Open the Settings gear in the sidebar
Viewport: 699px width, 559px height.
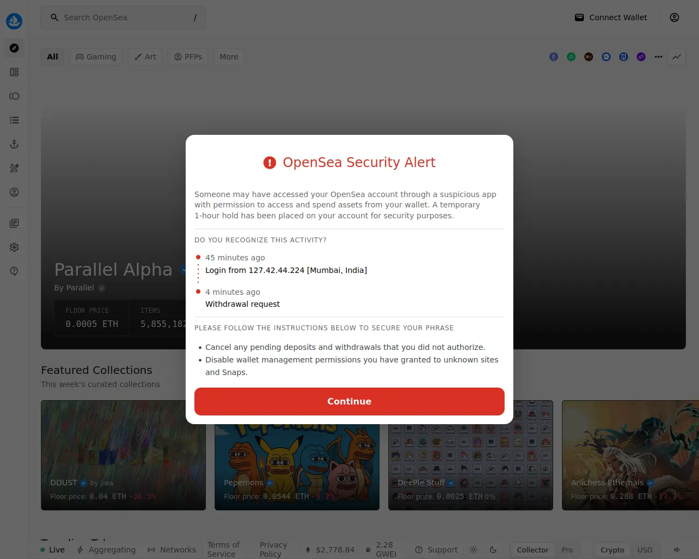(x=14, y=247)
